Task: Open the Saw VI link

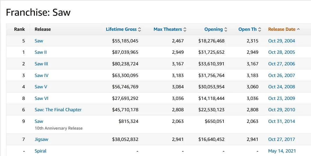Action: point(41,98)
